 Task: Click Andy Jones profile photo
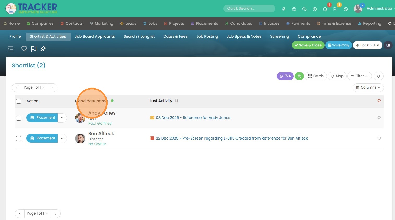(x=80, y=118)
